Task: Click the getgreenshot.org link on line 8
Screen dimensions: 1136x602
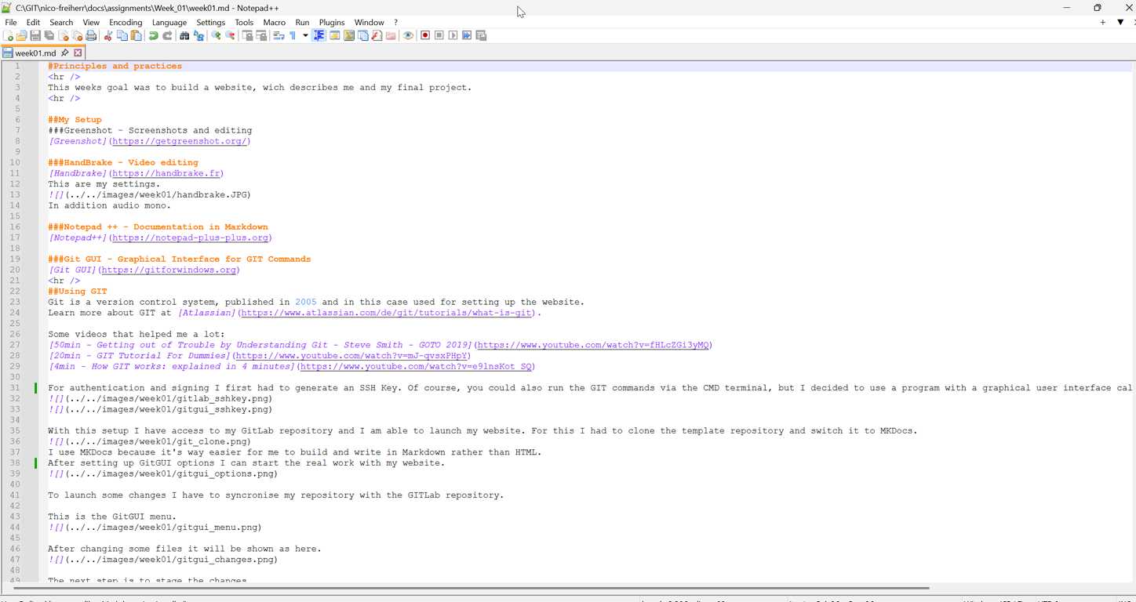Action: 180,142
